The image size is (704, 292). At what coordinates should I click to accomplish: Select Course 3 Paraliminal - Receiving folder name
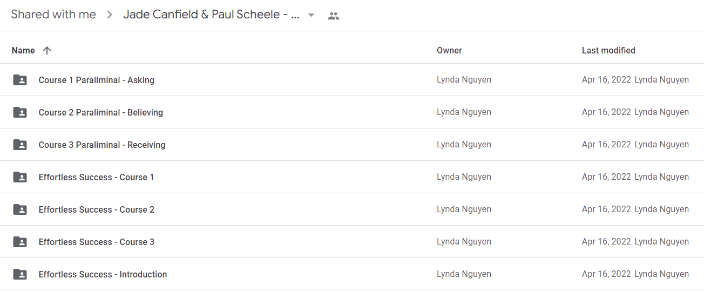point(102,145)
